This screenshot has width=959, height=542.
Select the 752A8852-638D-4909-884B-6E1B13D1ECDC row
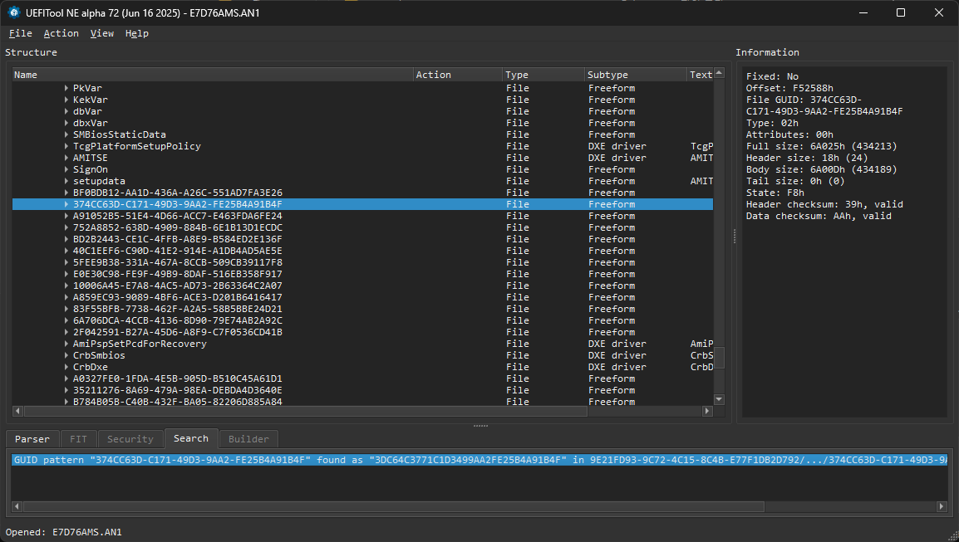coord(362,227)
